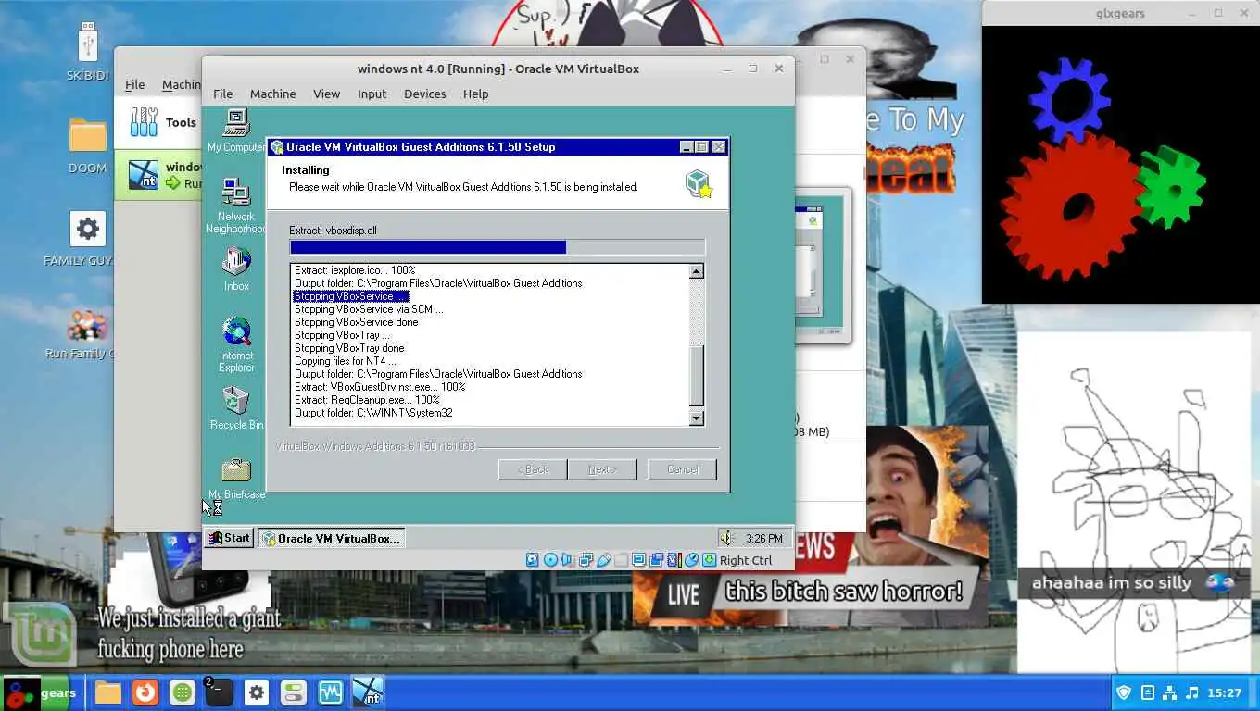Image resolution: width=1260 pixels, height=711 pixels.
Task: Select the Run Family Guy desktop icon
Action: [x=87, y=335]
